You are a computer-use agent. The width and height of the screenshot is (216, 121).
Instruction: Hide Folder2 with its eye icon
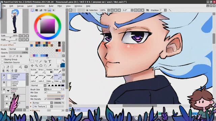click(x=4, y=89)
